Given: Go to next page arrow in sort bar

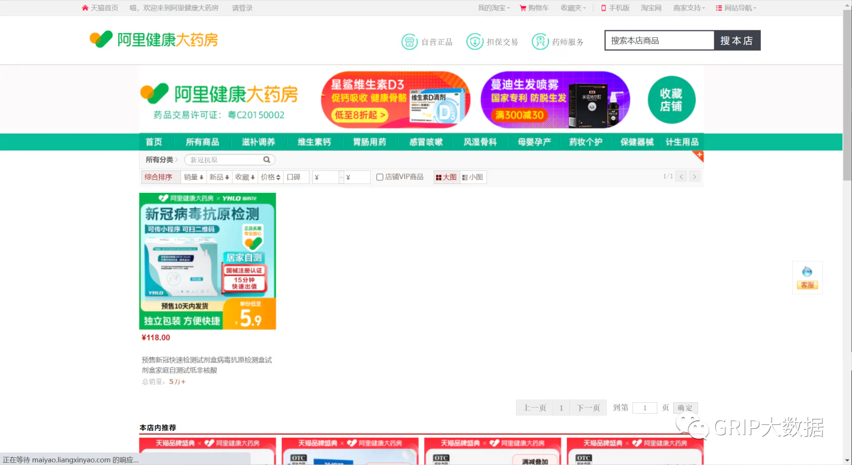Looking at the screenshot, I should tap(695, 176).
